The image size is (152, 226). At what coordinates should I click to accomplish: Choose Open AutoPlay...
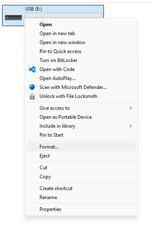pos(81,78)
